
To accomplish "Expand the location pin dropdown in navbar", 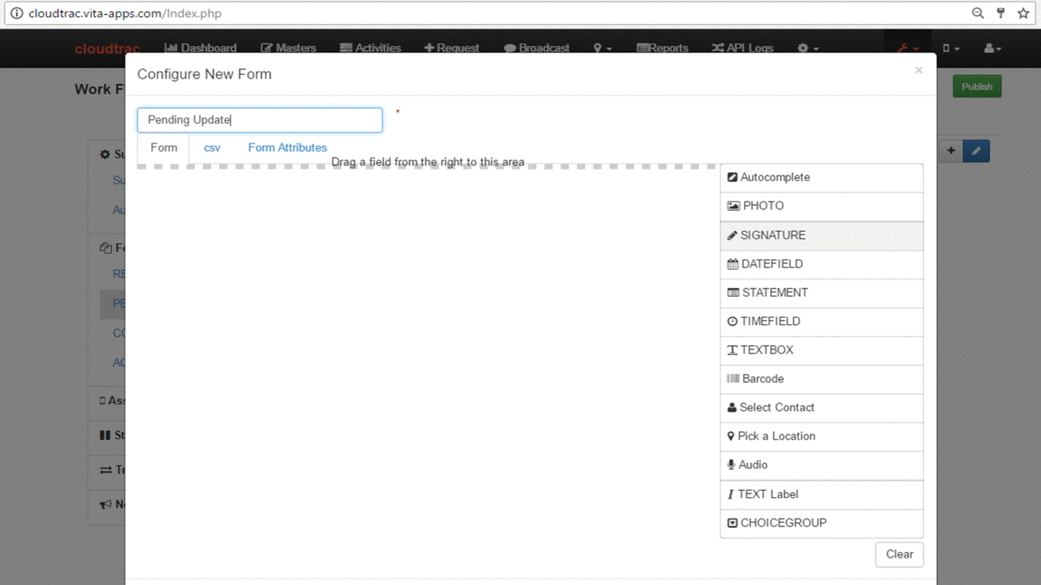I will coord(603,49).
